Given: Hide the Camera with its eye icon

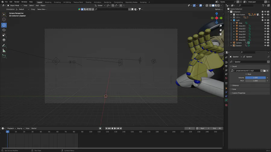Looking at the screenshot, I should tap(265, 43).
